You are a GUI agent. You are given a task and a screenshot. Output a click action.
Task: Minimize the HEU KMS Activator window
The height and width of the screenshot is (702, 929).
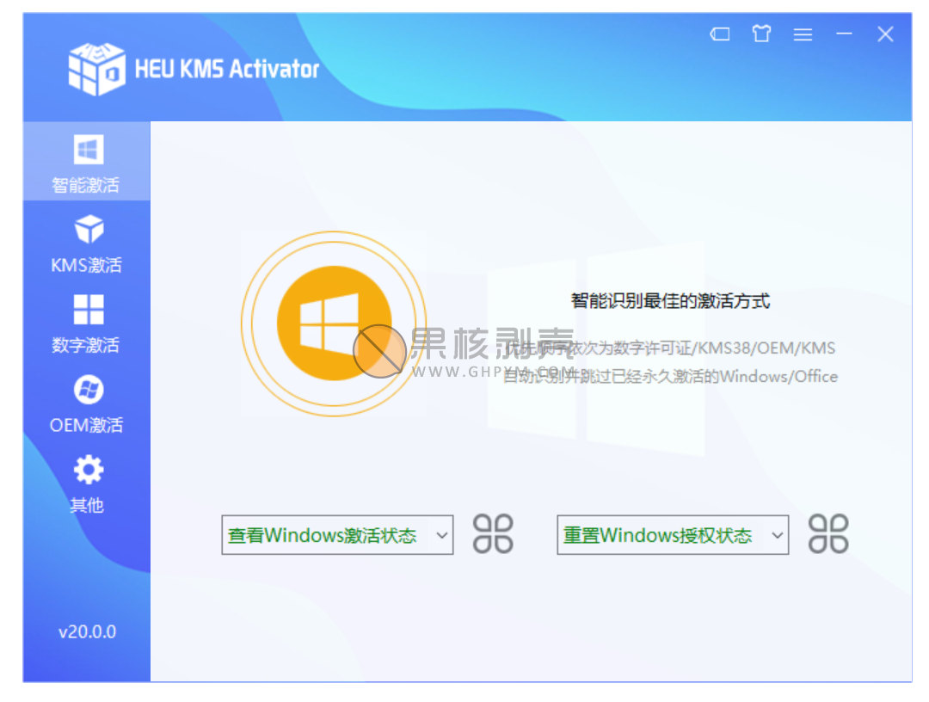coord(845,34)
